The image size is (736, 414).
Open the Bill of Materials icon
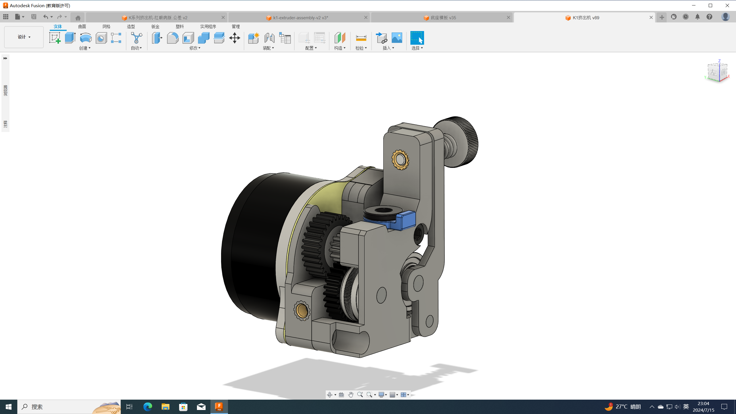(x=285, y=38)
